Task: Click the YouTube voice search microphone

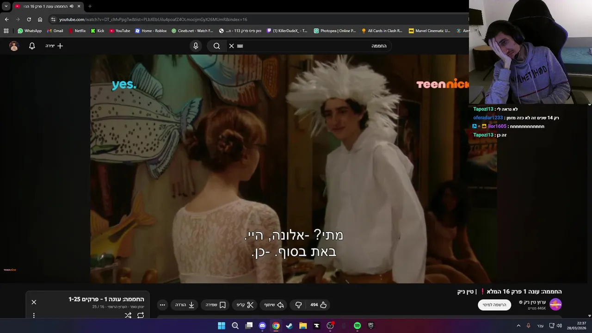Action: [x=196, y=46]
